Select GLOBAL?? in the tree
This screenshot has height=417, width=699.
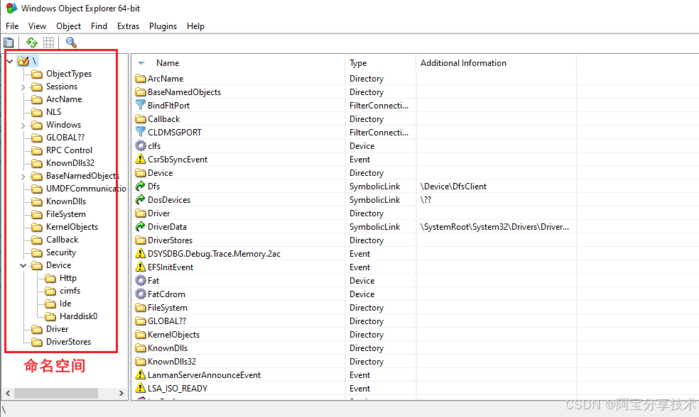(x=65, y=138)
